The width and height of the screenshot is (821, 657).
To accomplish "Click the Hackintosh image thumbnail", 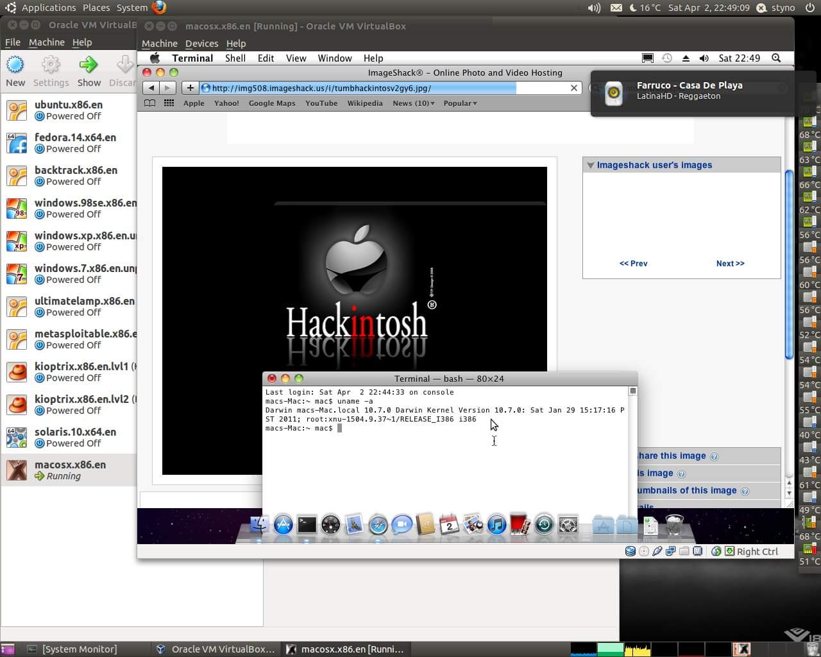I will (x=355, y=321).
